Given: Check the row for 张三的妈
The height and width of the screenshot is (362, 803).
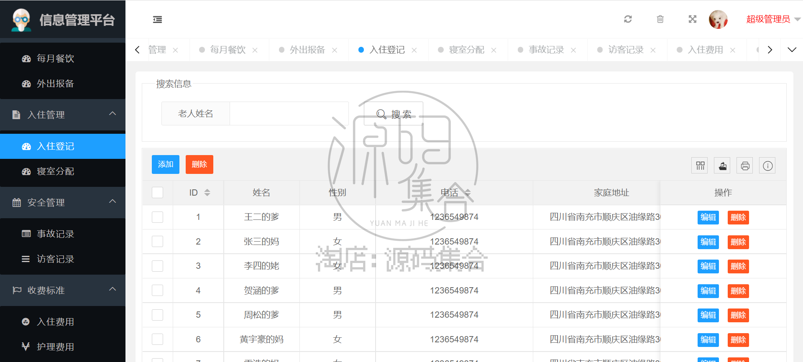Looking at the screenshot, I should (157, 242).
